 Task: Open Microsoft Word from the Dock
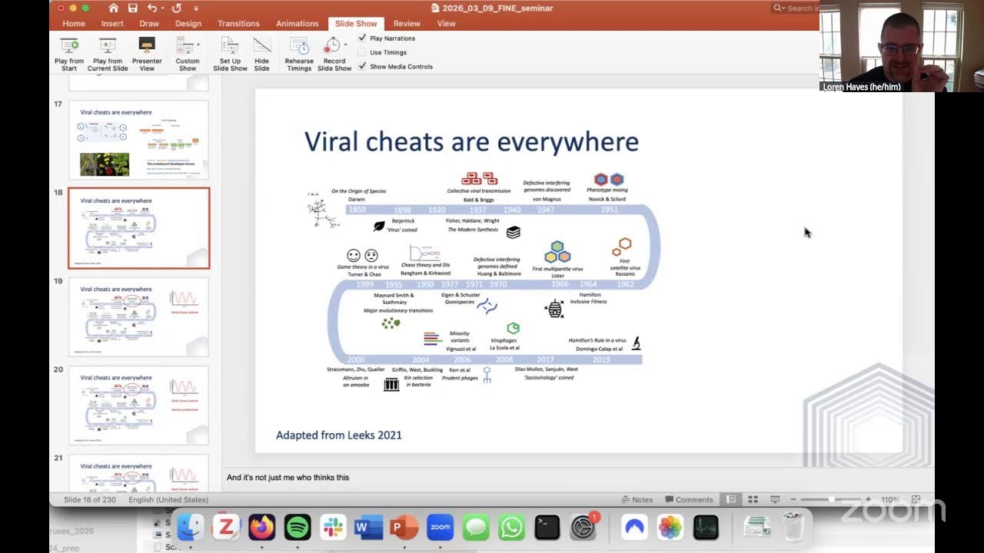(369, 527)
